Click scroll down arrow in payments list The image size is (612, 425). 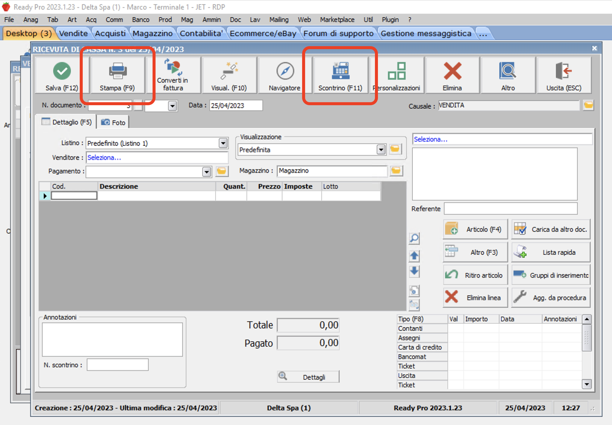coord(587,384)
